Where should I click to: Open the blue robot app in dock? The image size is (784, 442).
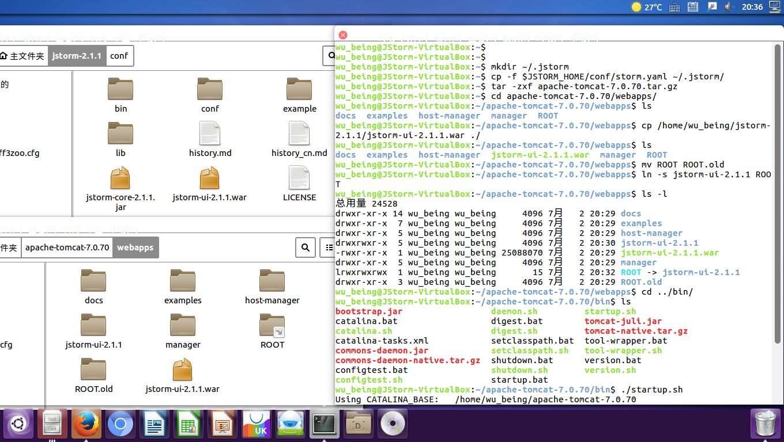tap(290, 425)
